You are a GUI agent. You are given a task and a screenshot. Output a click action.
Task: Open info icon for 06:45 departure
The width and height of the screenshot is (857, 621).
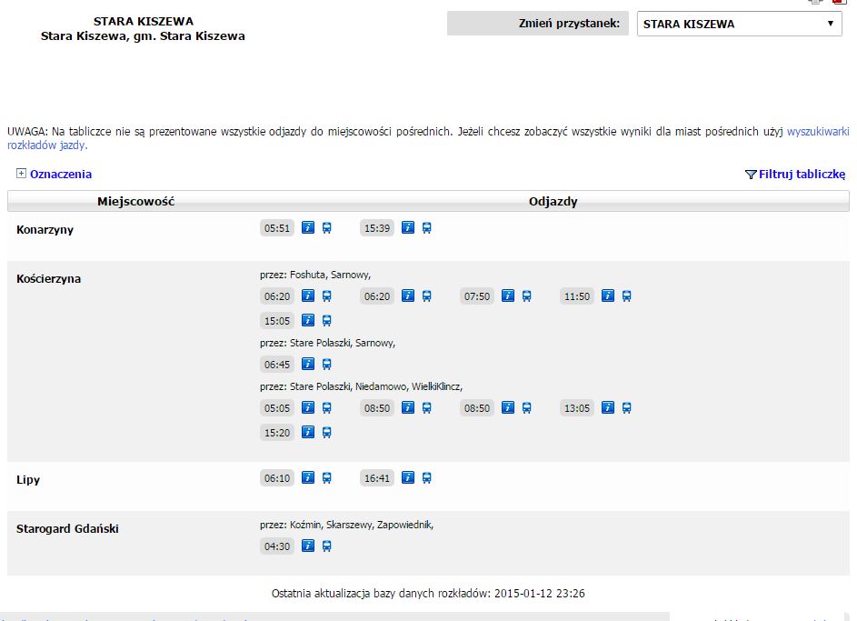308,365
